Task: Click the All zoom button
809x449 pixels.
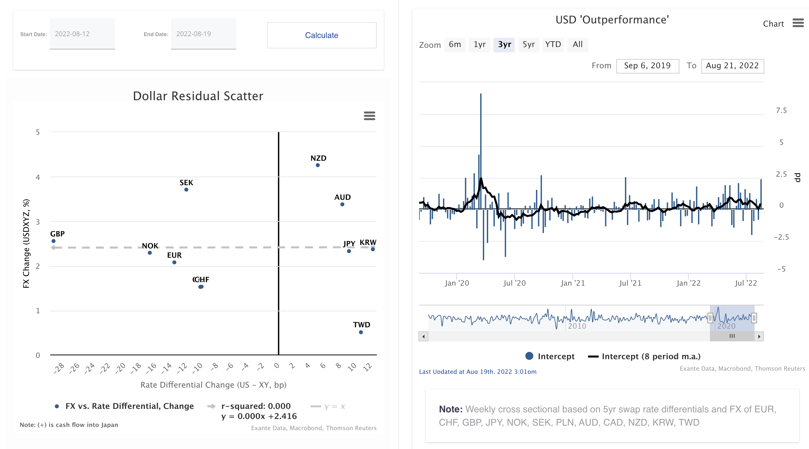Action: click(578, 45)
